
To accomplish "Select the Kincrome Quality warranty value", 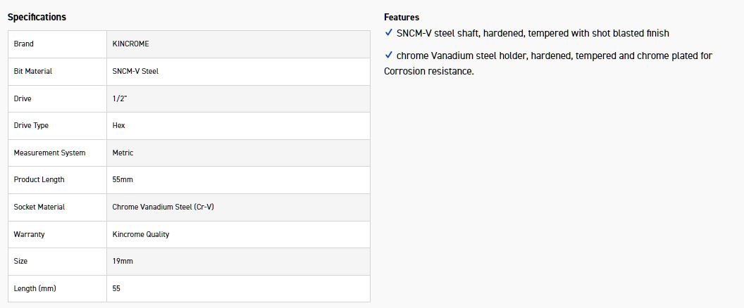I will click(140, 234).
